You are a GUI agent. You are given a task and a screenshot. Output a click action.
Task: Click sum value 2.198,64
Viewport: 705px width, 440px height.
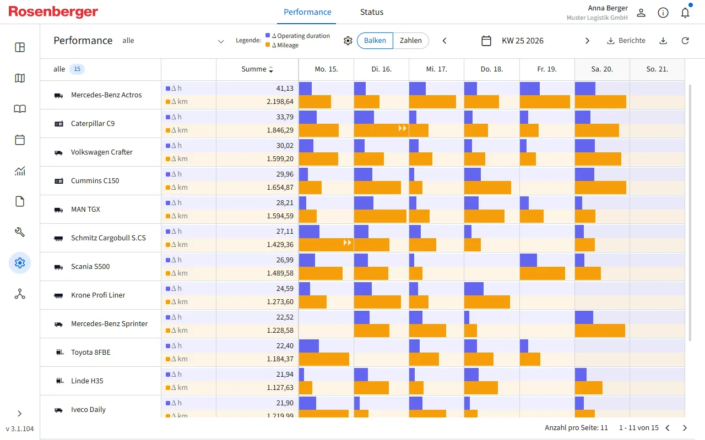coord(280,102)
